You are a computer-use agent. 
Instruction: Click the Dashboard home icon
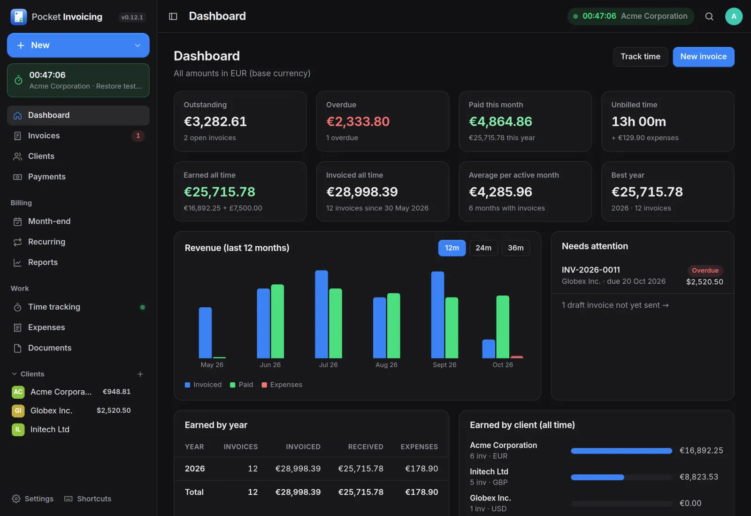17,115
